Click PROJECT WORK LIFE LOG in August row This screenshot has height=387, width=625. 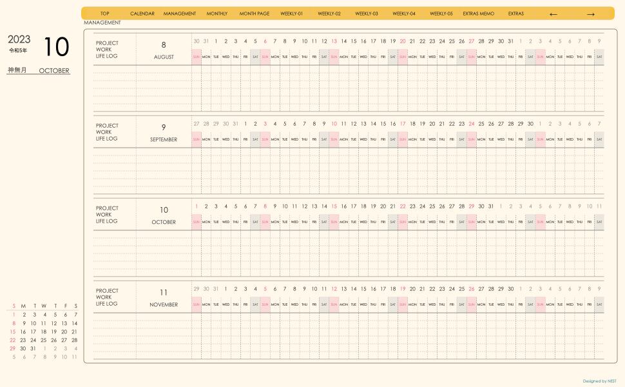[107, 50]
